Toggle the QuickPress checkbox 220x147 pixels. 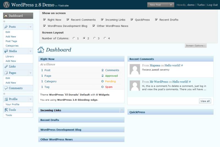[x=132, y=20]
